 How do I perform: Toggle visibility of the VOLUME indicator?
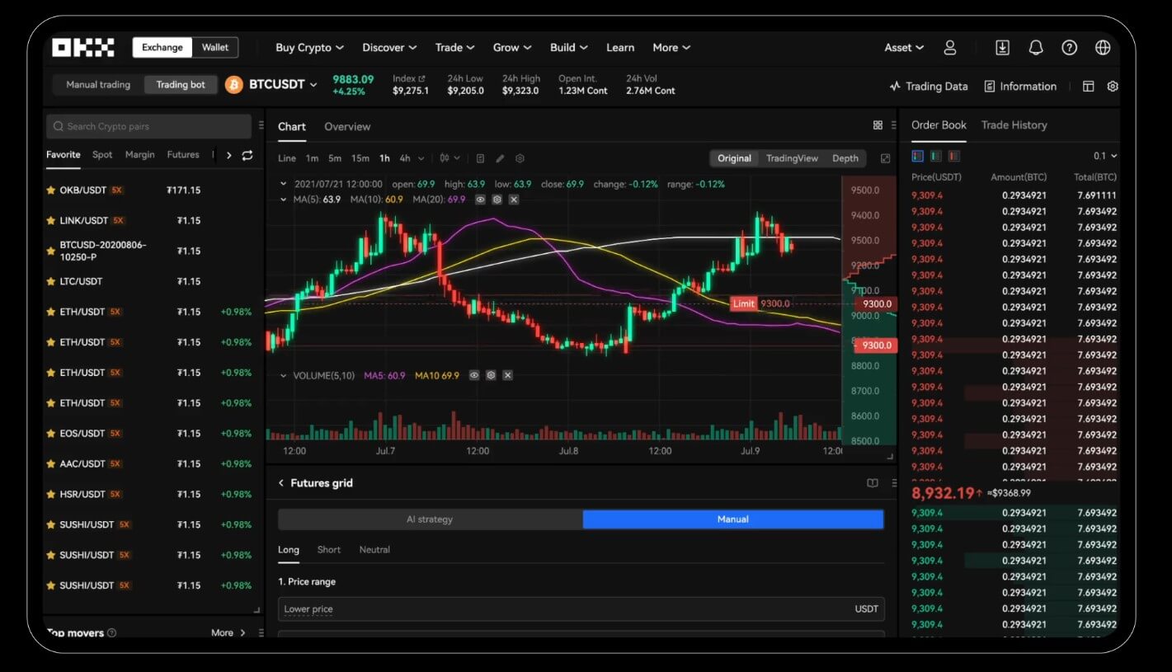pyautogui.click(x=474, y=375)
